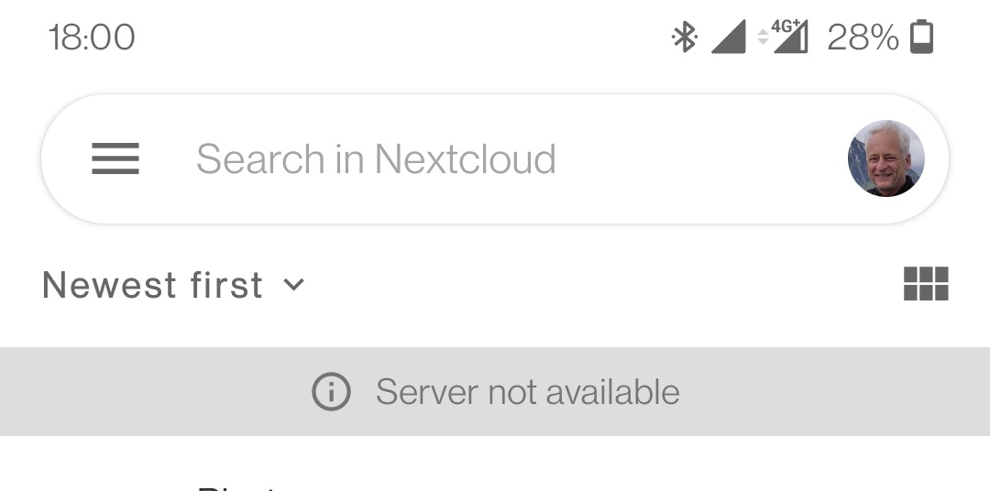Screen dimensions: 990x491
Task: Select the partially visible item below the banner
Action: 236,485
